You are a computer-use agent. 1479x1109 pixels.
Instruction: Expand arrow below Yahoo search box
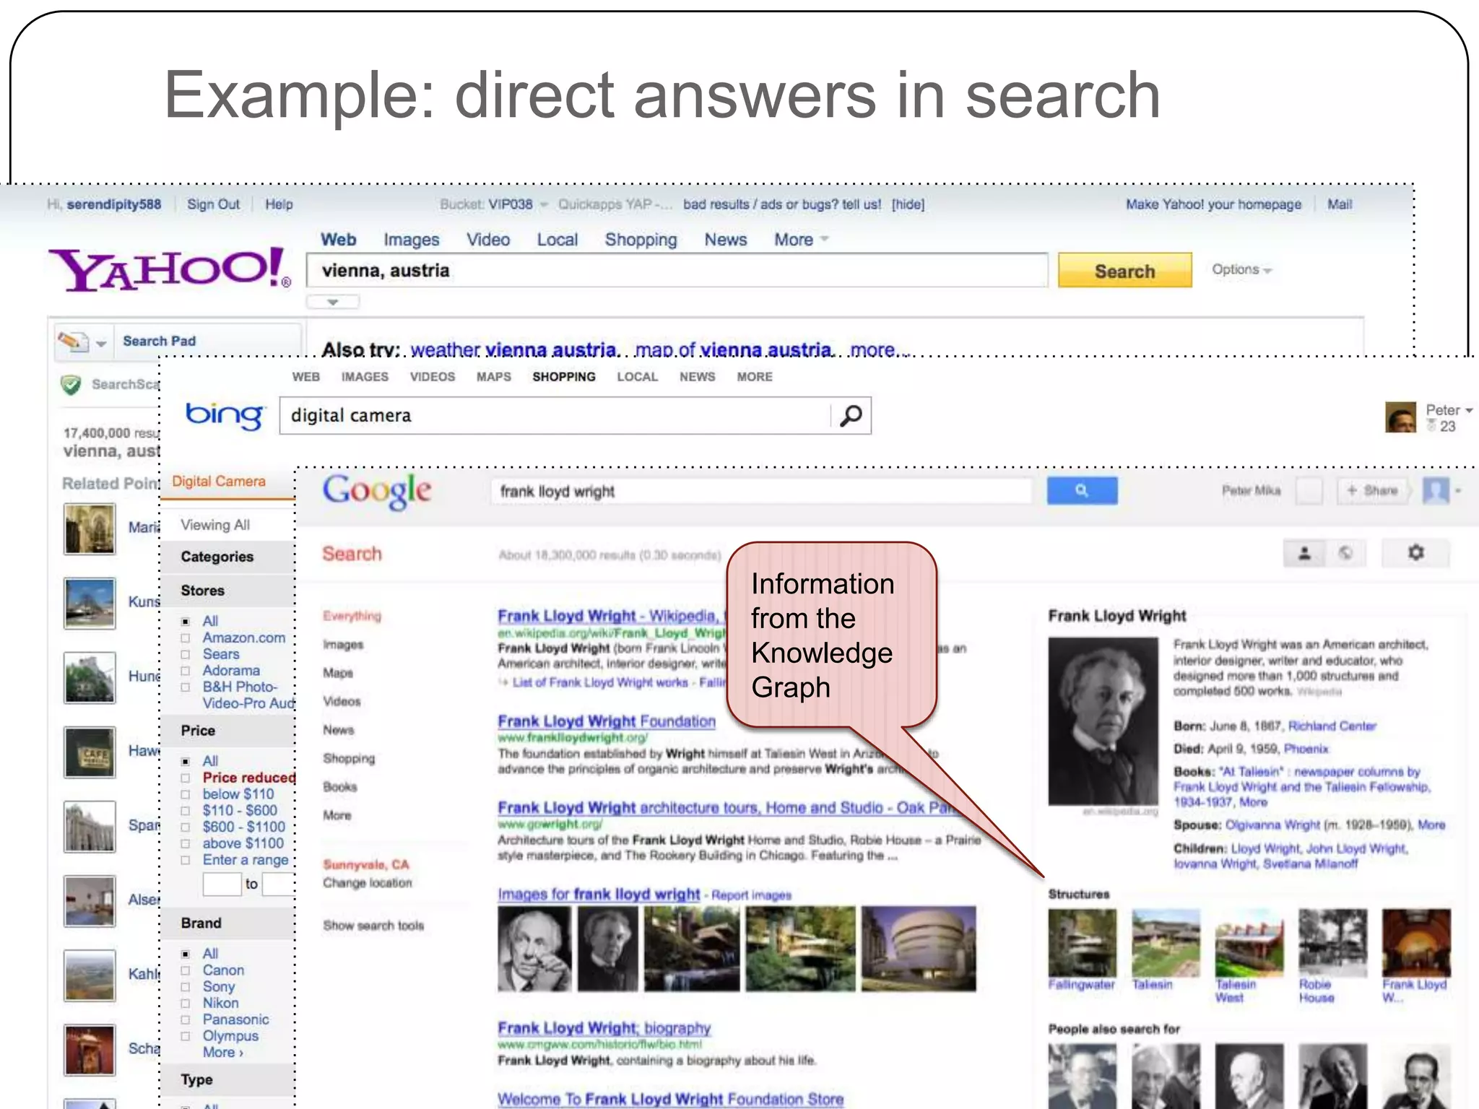(333, 302)
